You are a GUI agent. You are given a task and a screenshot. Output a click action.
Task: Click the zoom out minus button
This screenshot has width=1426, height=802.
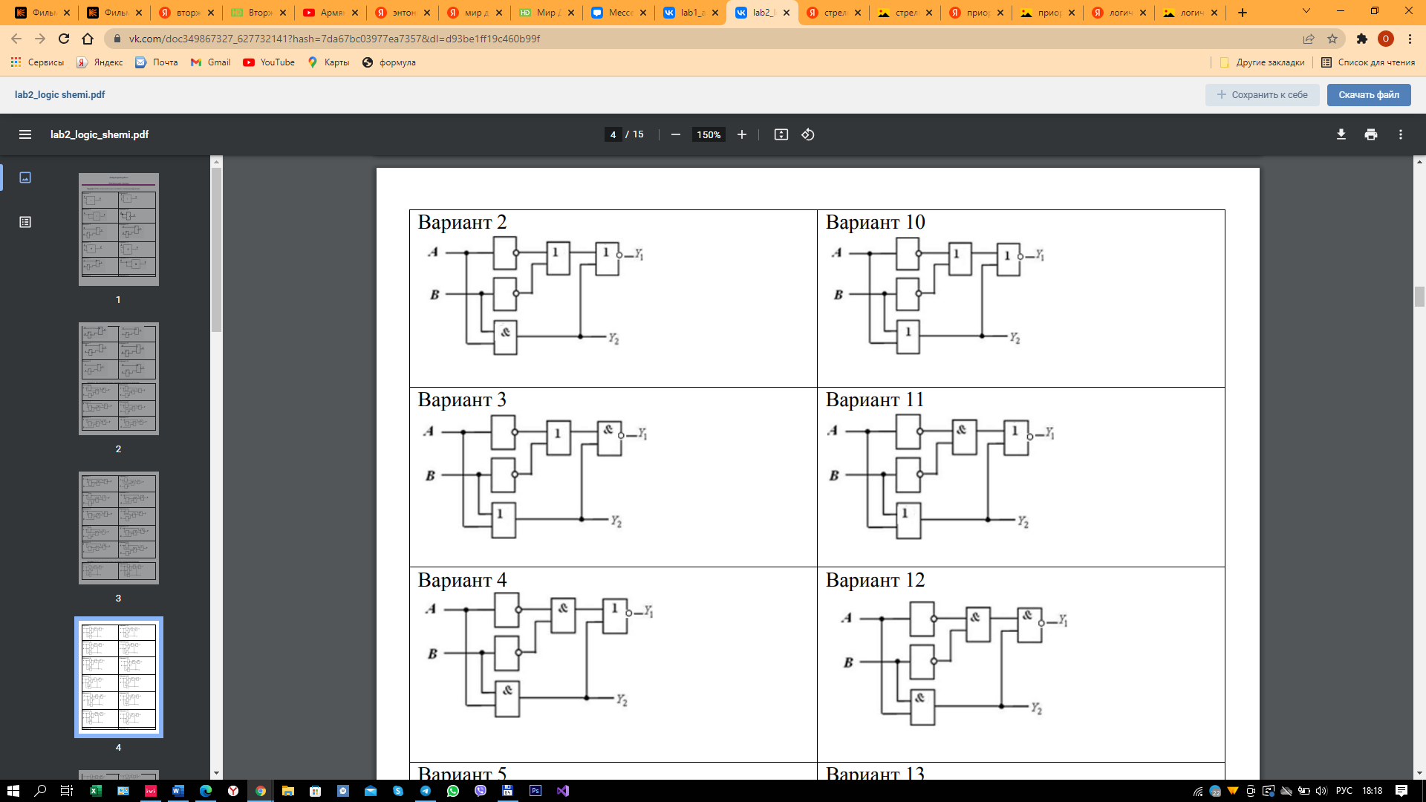675,134
